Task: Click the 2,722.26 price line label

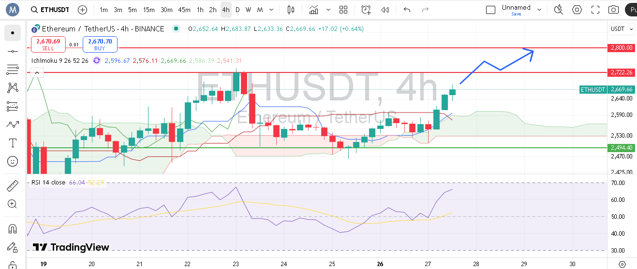Action: (622, 72)
